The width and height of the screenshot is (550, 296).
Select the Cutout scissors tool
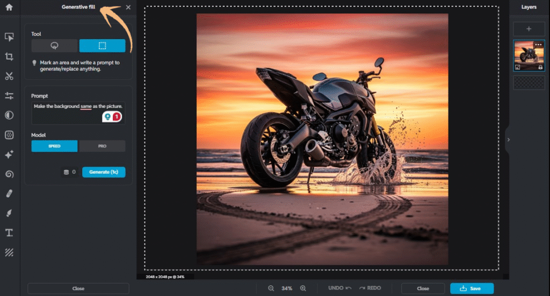[9, 76]
